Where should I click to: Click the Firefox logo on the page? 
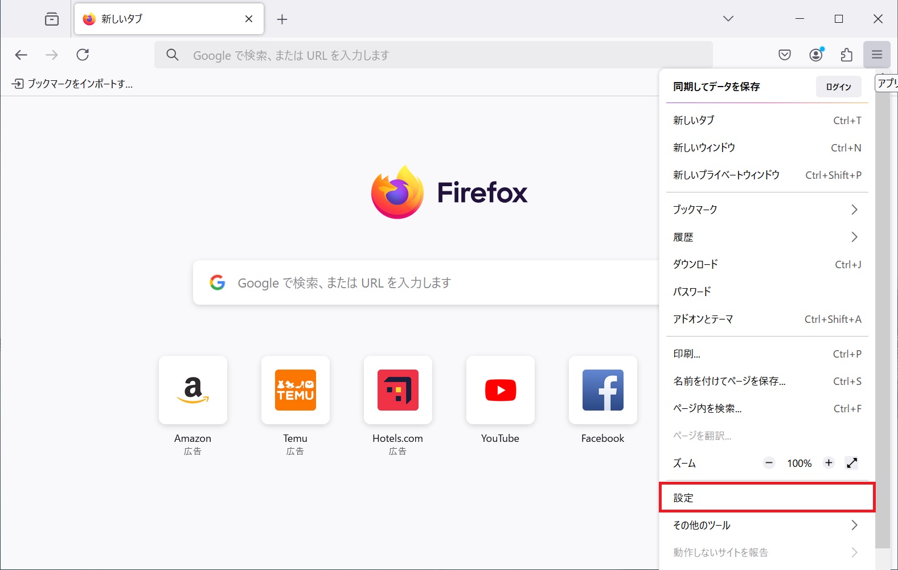(x=397, y=192)
